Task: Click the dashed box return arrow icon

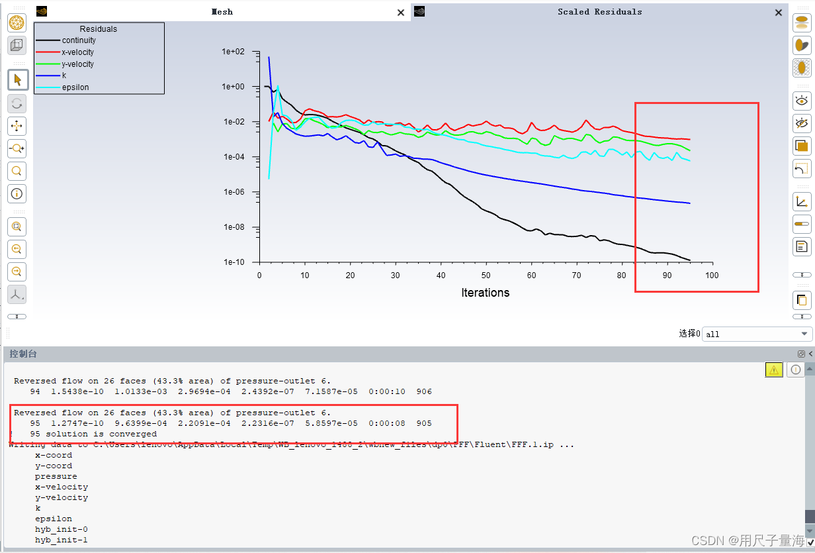Action: [802, 169]
